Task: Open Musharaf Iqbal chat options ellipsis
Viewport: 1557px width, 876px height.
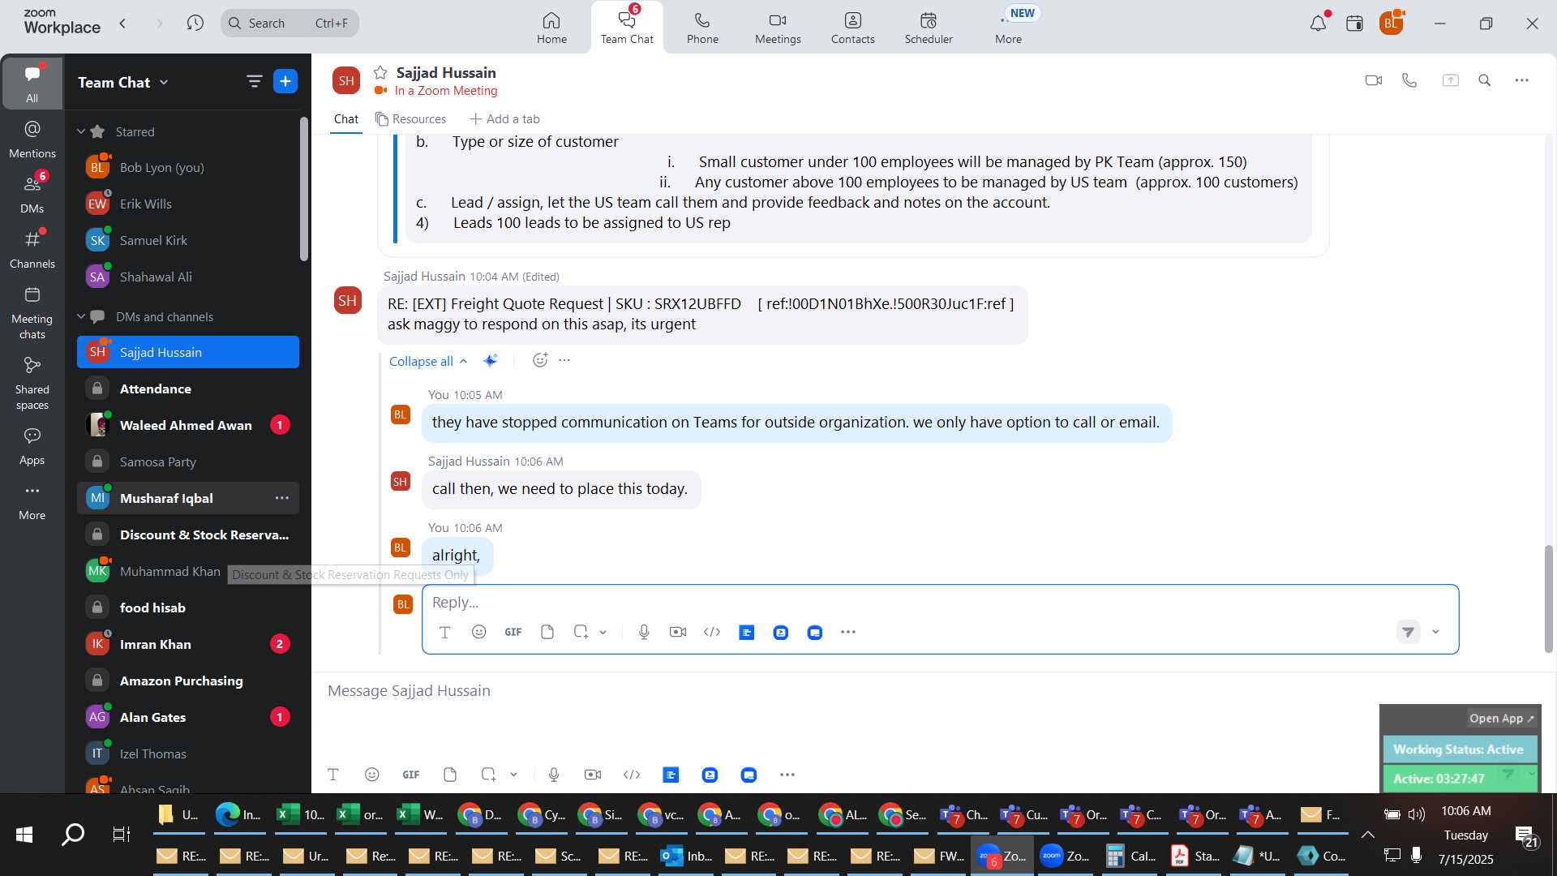Action: 282,498
